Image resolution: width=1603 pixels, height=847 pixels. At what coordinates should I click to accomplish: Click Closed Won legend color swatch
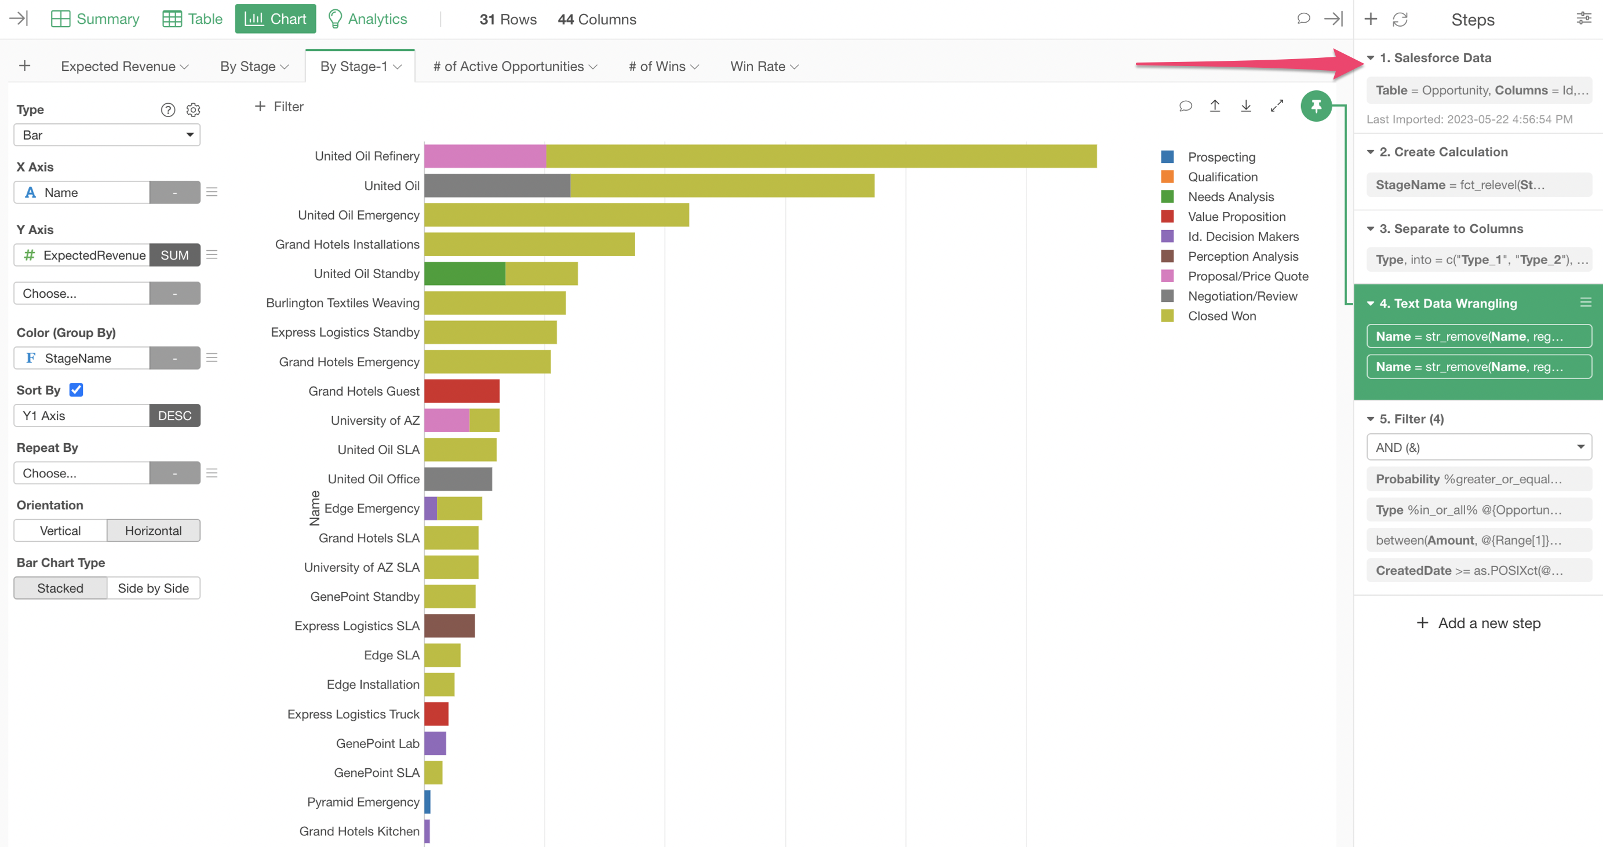pyautogui.click(x=1167, y=316)
